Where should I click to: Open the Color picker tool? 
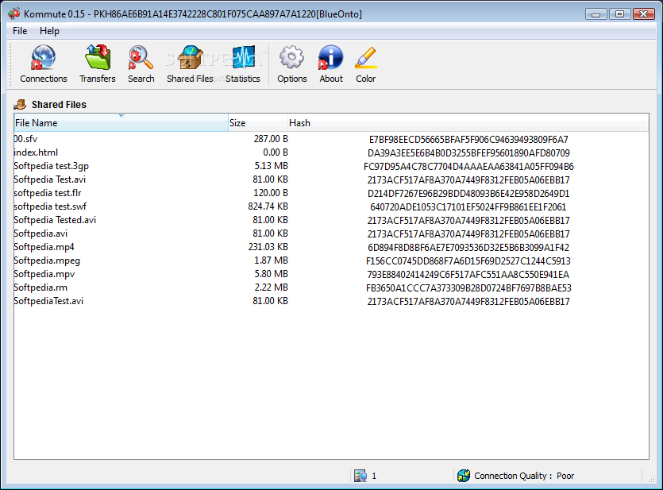(365, 64)
